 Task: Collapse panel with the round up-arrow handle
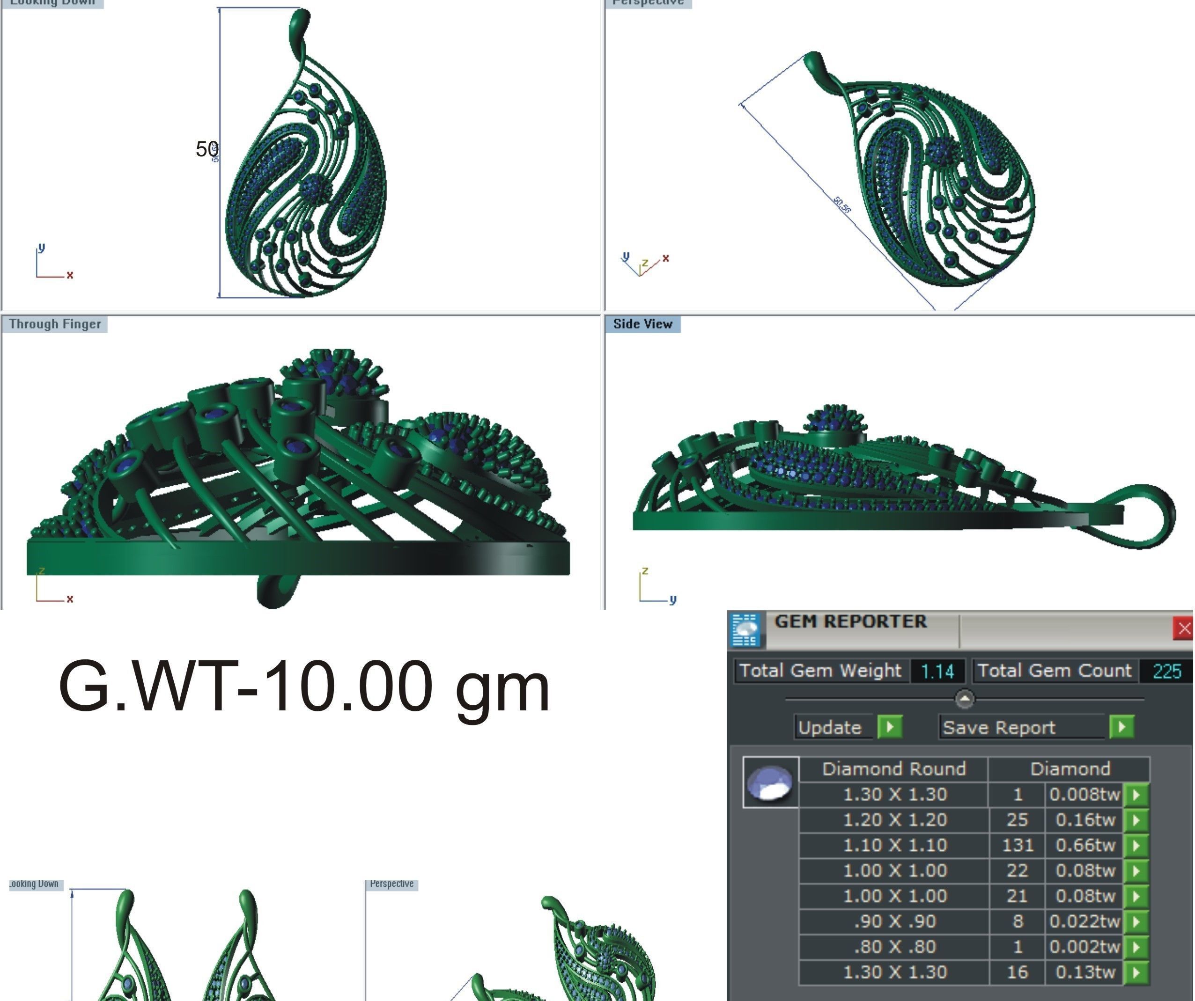(x=964, y=699)
